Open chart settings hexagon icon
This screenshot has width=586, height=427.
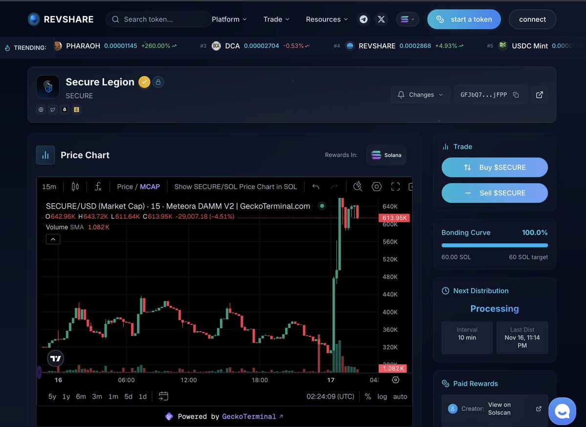pos(376,187)
